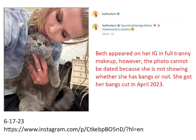Click the cream dresser in photo background
The width and height of the screenshot is (196, 140).
(79, 73)
